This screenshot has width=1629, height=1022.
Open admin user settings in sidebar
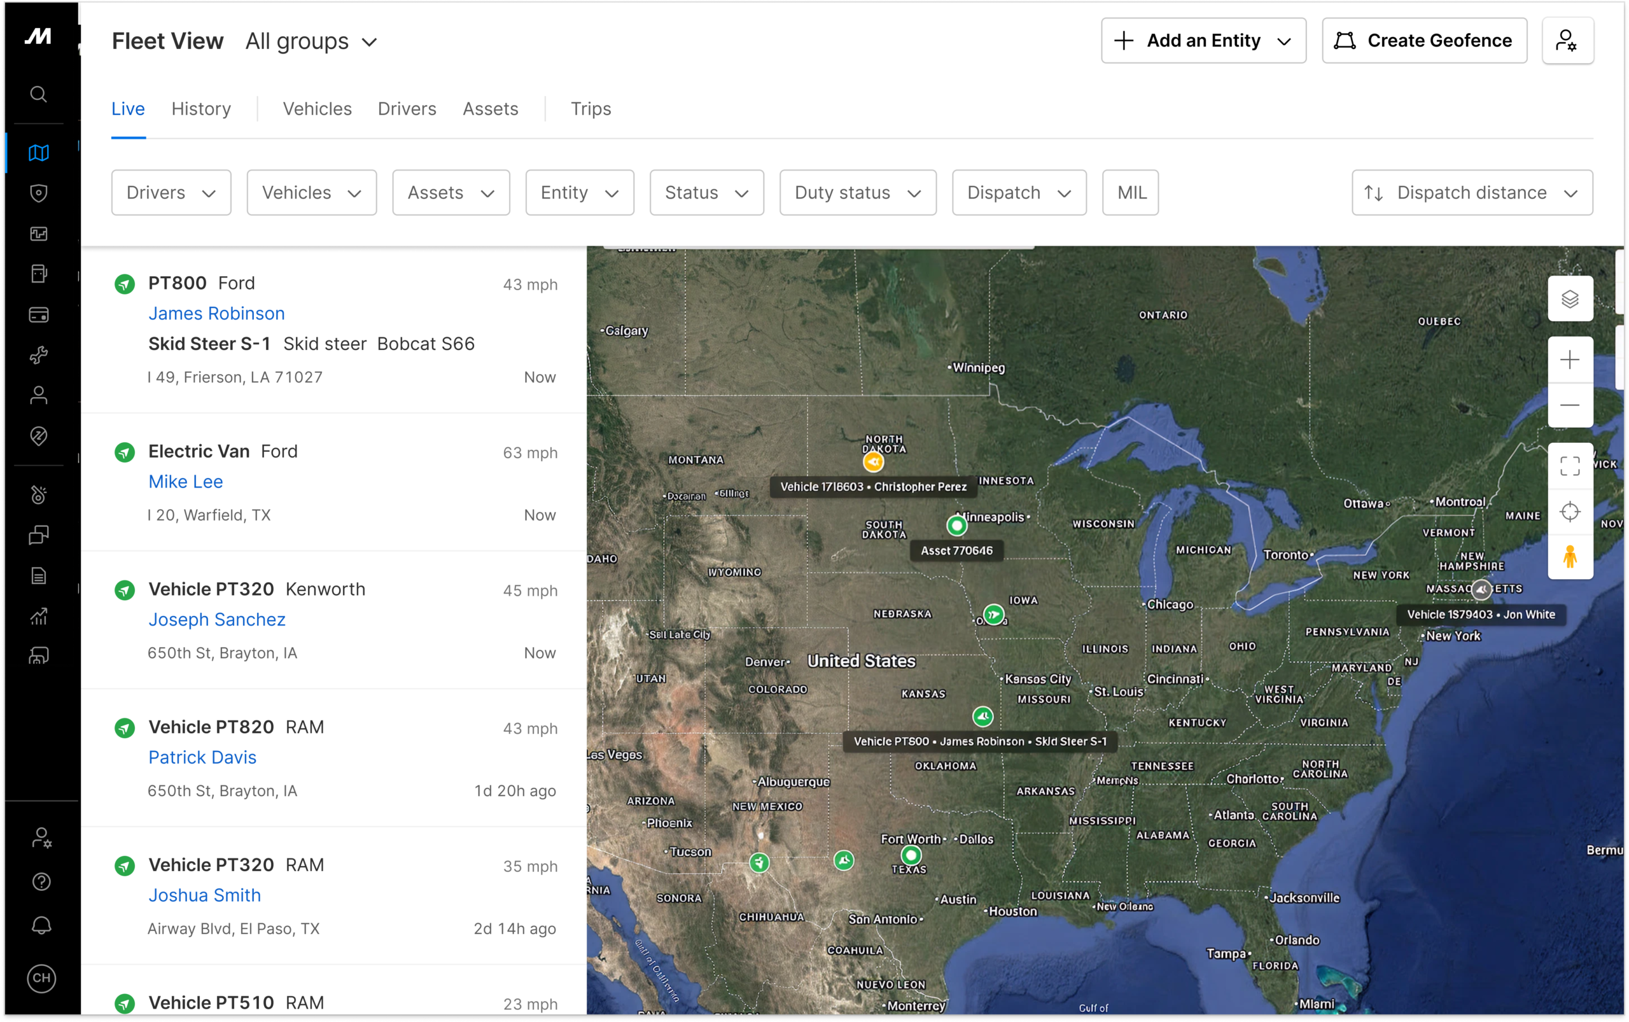point(41,838)
